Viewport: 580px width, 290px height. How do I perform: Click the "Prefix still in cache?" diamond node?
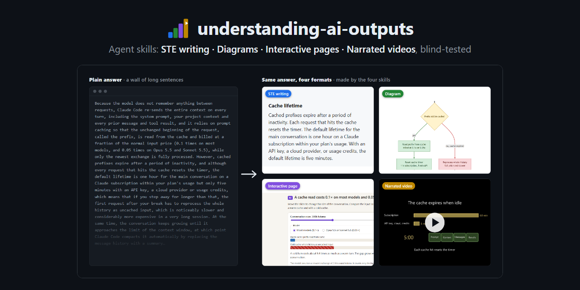435,116
